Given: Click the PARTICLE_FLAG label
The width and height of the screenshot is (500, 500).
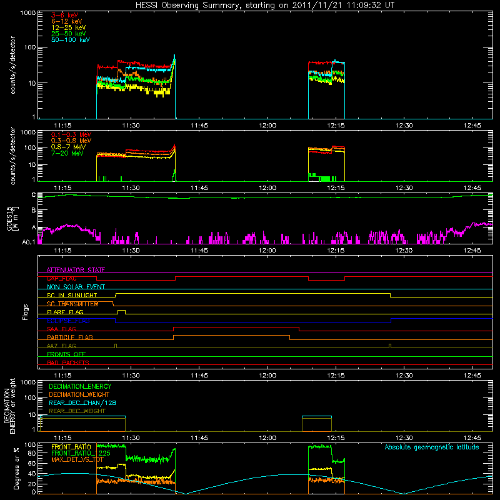Looking at the screenshot, I should pos(70,337).
